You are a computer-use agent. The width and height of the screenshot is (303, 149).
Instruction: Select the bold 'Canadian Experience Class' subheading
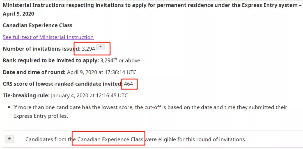coord(38,25)
